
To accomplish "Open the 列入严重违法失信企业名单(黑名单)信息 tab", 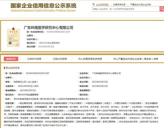I will click(x=136, y=59).
